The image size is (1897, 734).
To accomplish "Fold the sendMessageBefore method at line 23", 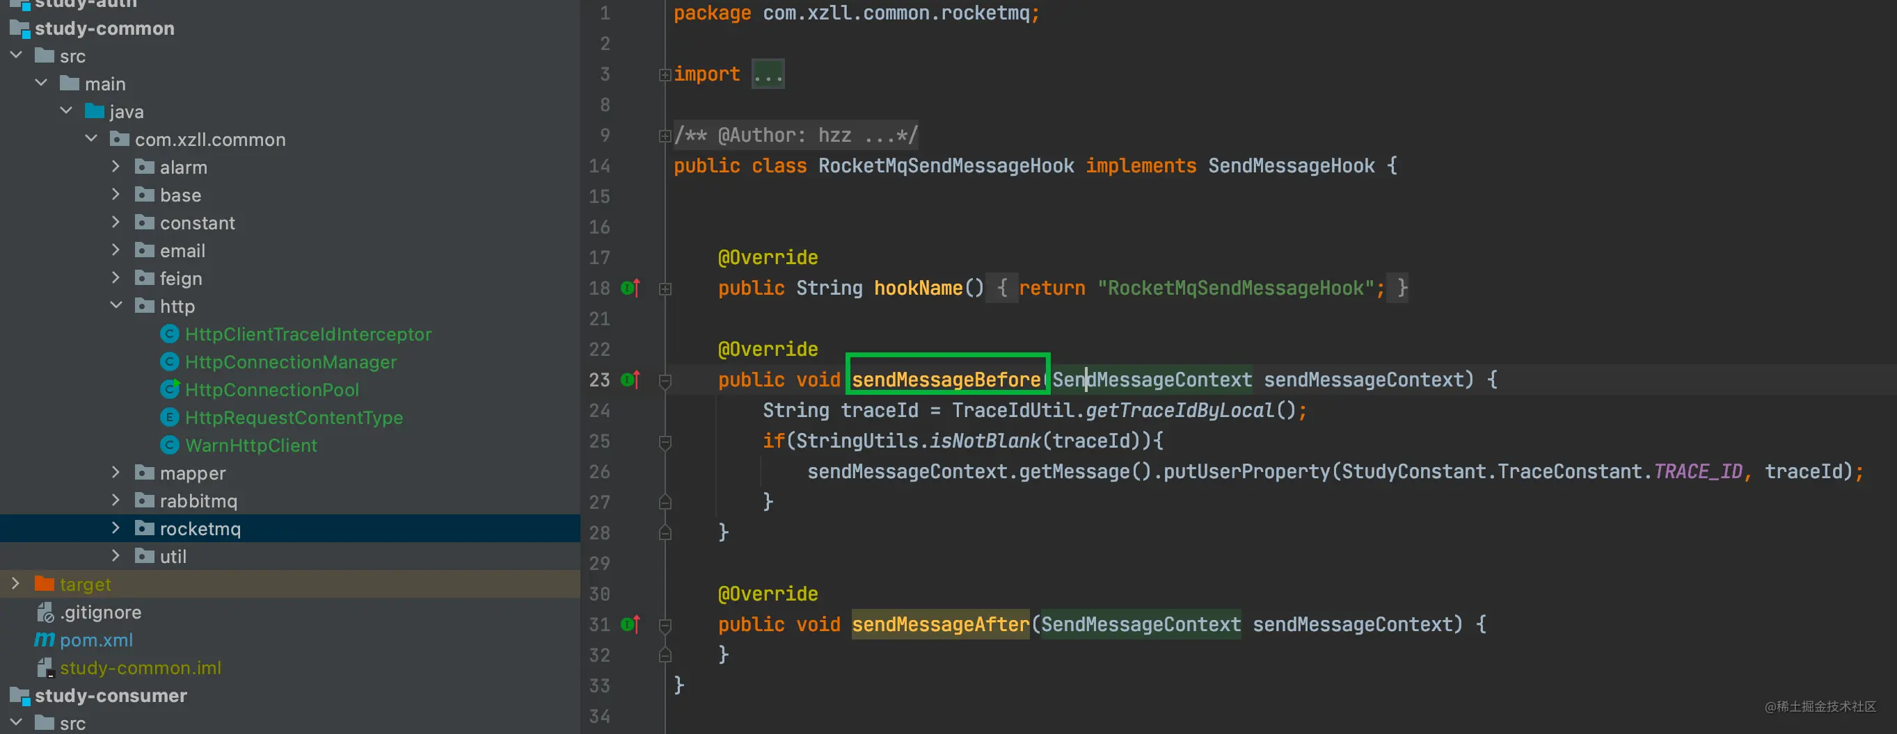I will click(665, 381).
